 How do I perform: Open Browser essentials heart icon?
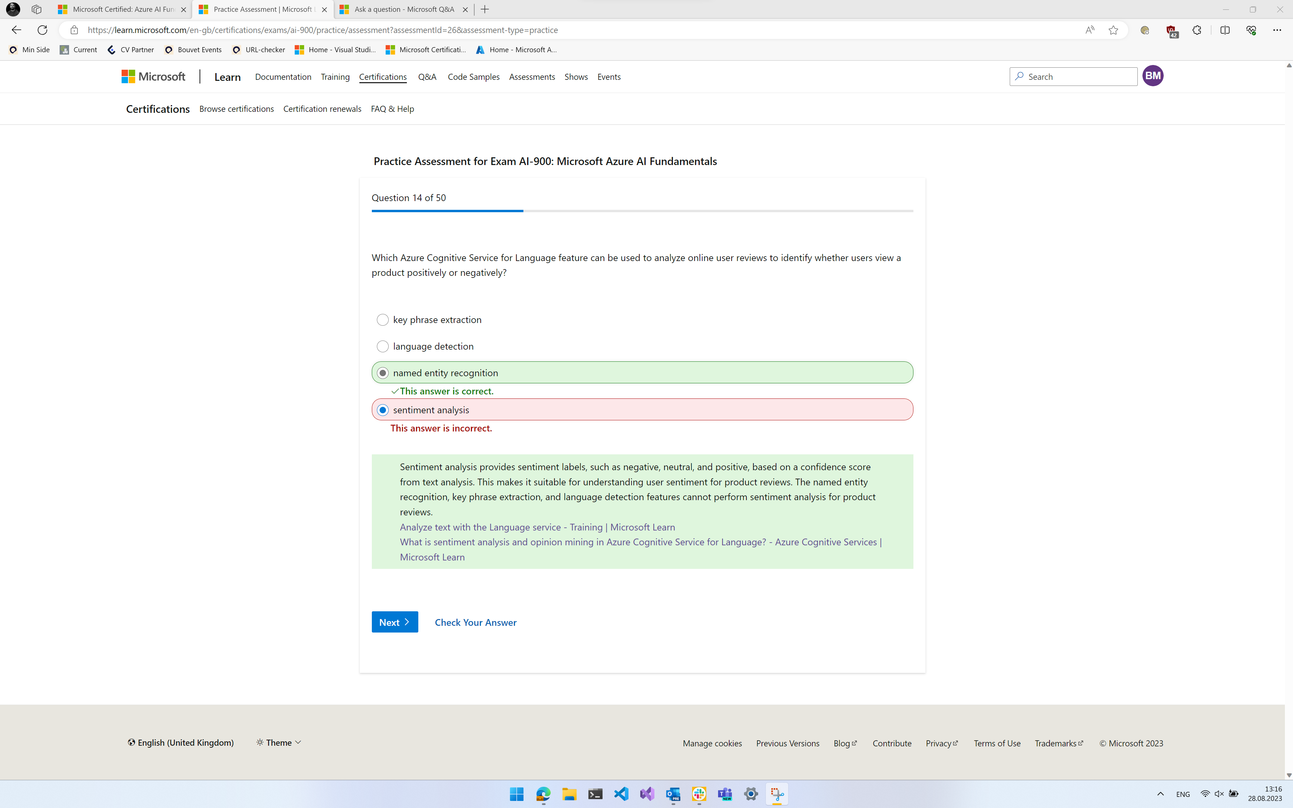coord(1251,30)
